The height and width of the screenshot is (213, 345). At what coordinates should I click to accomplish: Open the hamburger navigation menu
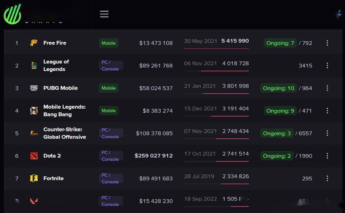click(104, 14)
